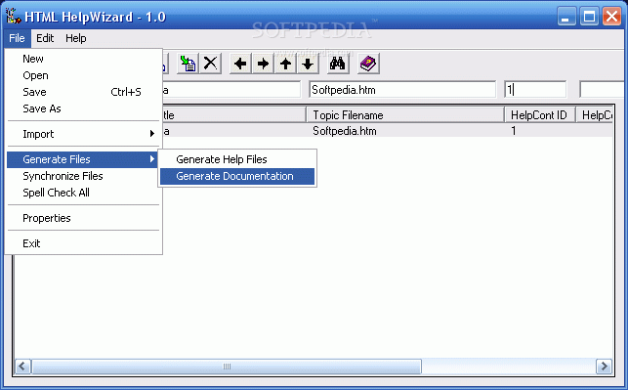Viewport: 628px width, 390px height.
Task: Click the HTML HelpWizard title bar icon
Action: (13, 16)
